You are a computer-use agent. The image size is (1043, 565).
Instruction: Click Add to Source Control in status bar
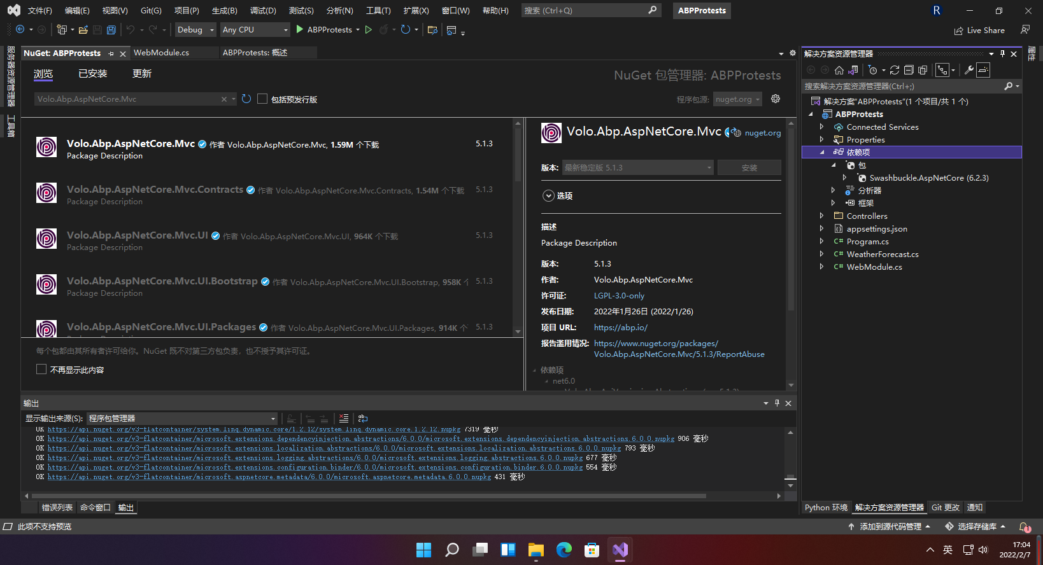[x=889, y=527]
